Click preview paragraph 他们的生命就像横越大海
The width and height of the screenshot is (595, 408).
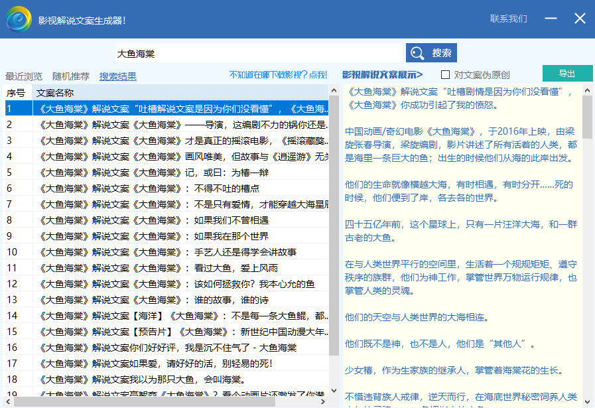pos(459,191)
